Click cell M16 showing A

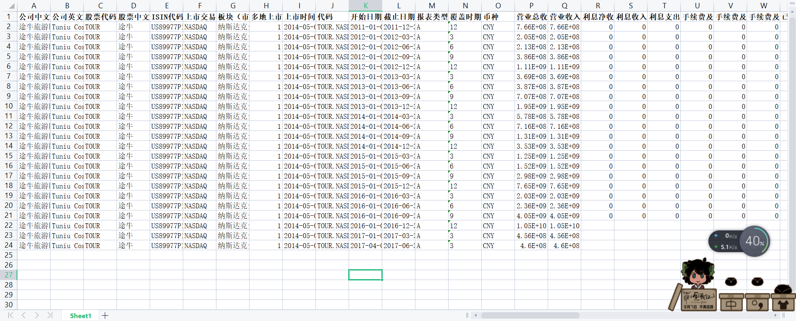pyautogui.click(x=432, y=166)
